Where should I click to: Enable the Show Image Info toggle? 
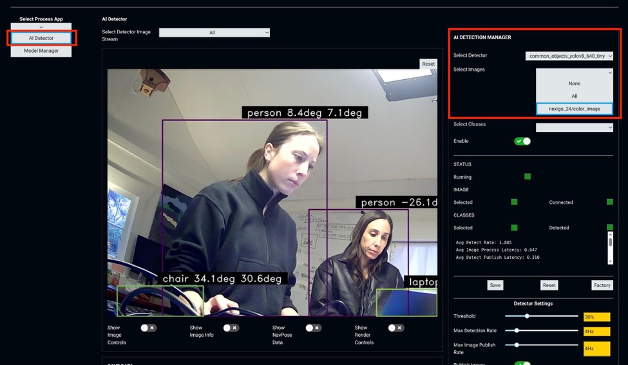coord(231,328)
